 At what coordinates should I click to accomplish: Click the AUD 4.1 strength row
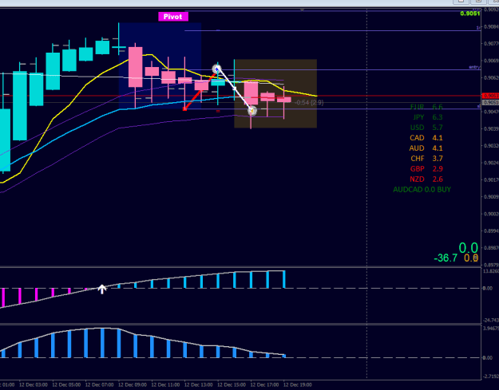point(426,148)
